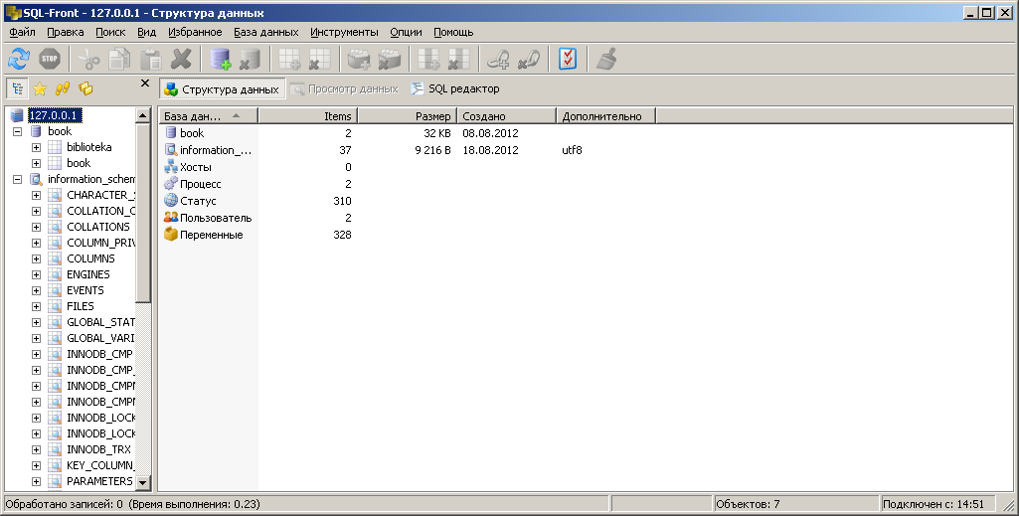
Task: Click the delete field column icon
Action: tap(459, 59)
